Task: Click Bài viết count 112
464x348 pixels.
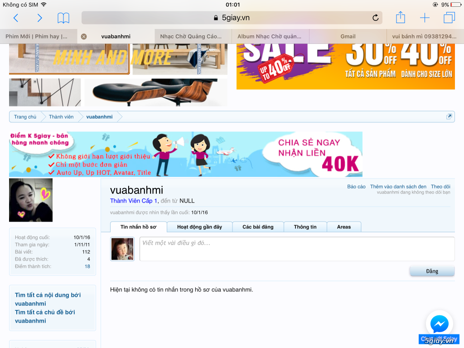Action: (86, 252)
